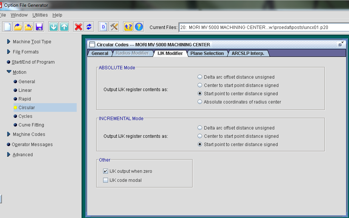Expand the File Formats node

click(8, 52)
